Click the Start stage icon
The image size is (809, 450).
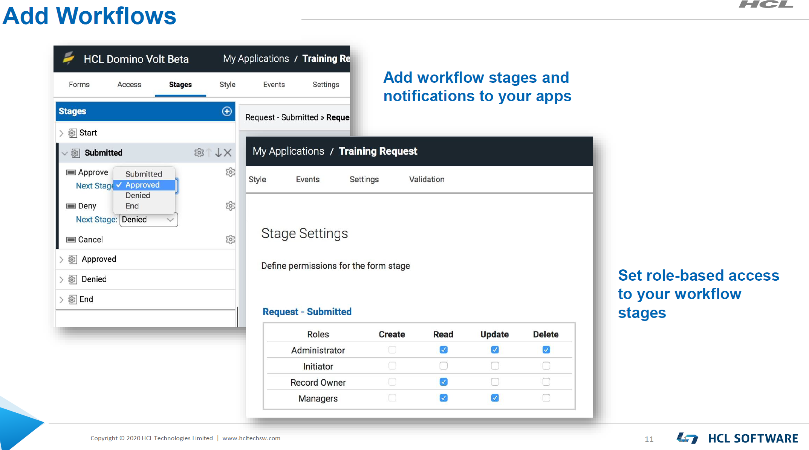[72, 133]
